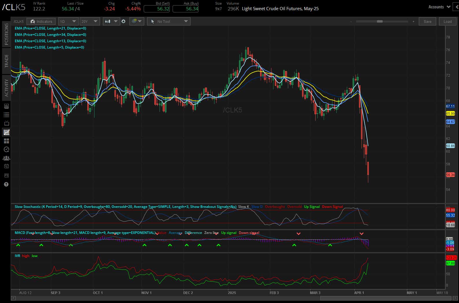459x303 pixels.
Task: Click Volume value 296K
Action: (233, 9)
